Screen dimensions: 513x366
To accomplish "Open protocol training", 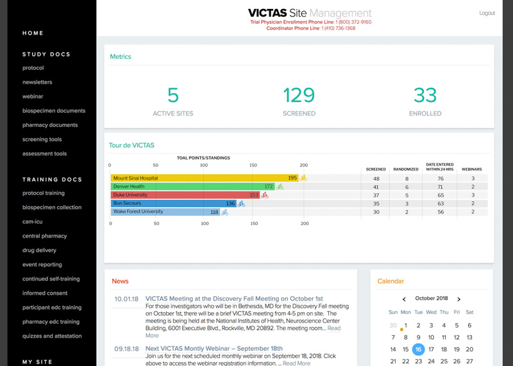I will (x=44, y=193).
